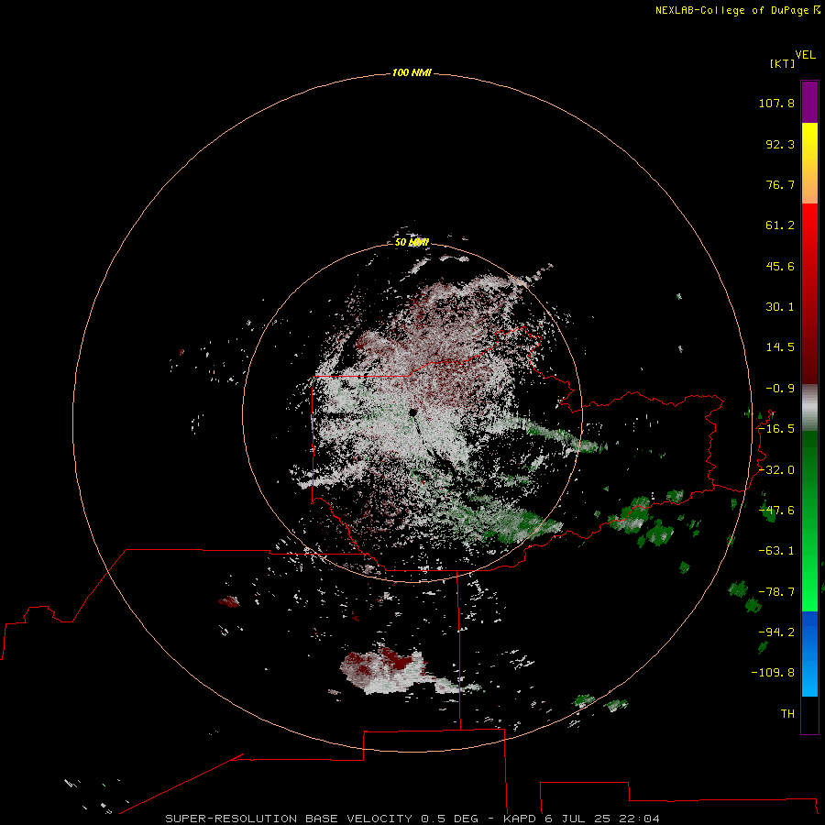
Task: Click the -78.7 legend value
Action: (776, 592)
